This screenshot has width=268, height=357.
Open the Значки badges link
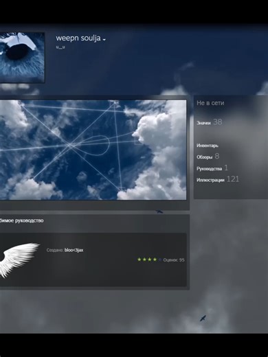[203, 123]
